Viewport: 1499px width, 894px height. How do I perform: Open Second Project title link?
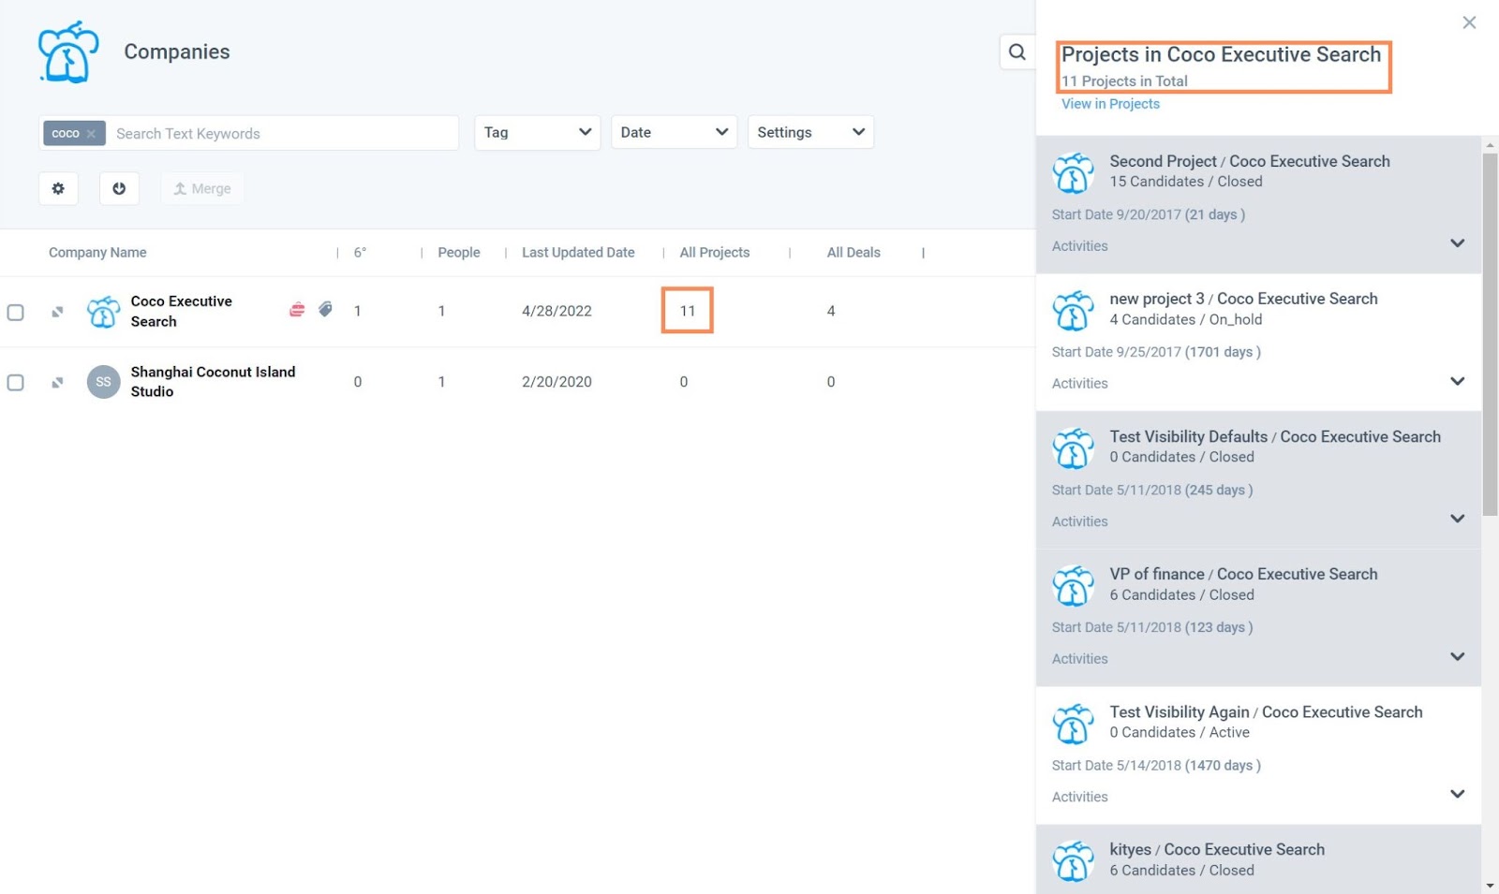tap(1250, 161)
